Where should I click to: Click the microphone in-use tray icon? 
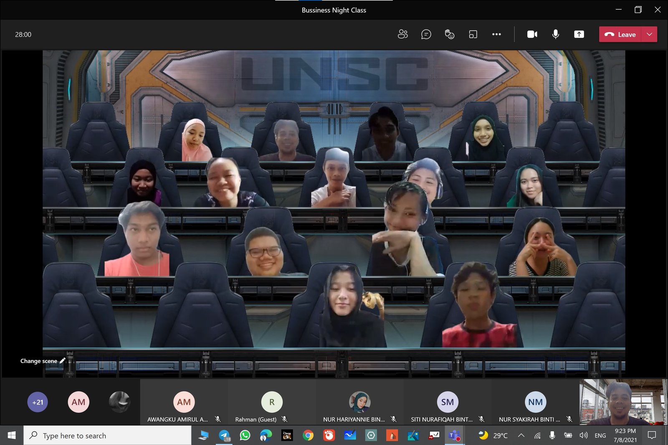552,435
